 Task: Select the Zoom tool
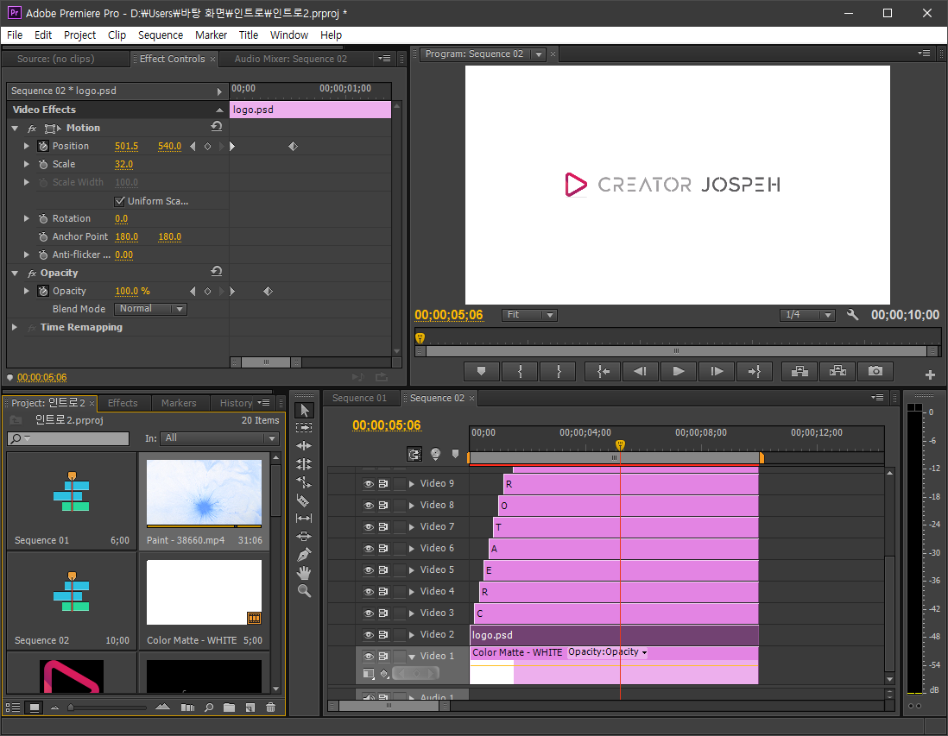[x=304, y=590]
